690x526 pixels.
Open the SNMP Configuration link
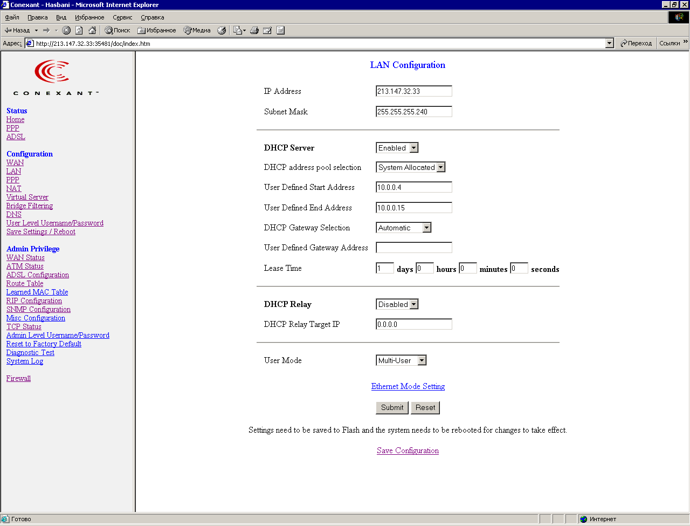tap(38, 309)
